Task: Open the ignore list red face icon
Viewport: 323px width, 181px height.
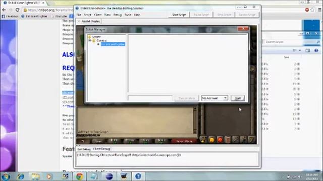Action: click(x=220, y=140)
